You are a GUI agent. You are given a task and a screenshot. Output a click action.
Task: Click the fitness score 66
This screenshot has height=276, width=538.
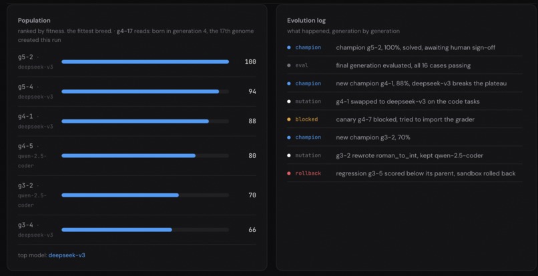coord(252,230)
